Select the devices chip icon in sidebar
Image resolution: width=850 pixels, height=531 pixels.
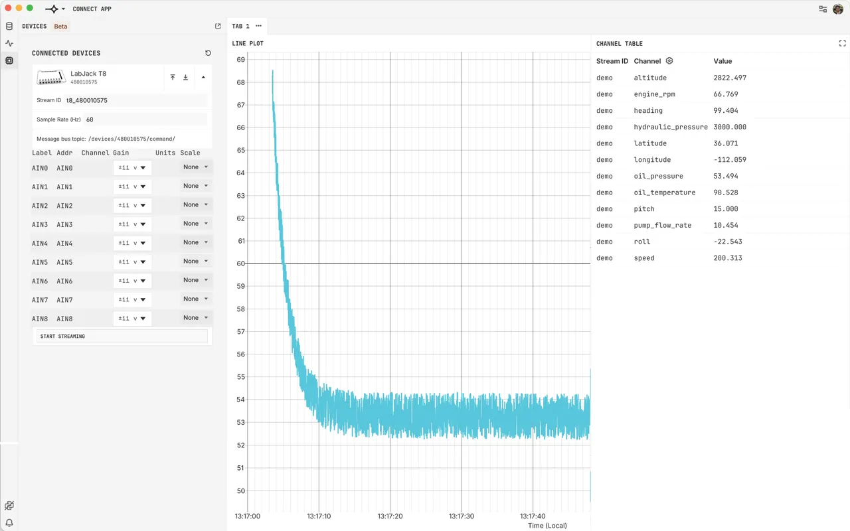click(9, 60)
